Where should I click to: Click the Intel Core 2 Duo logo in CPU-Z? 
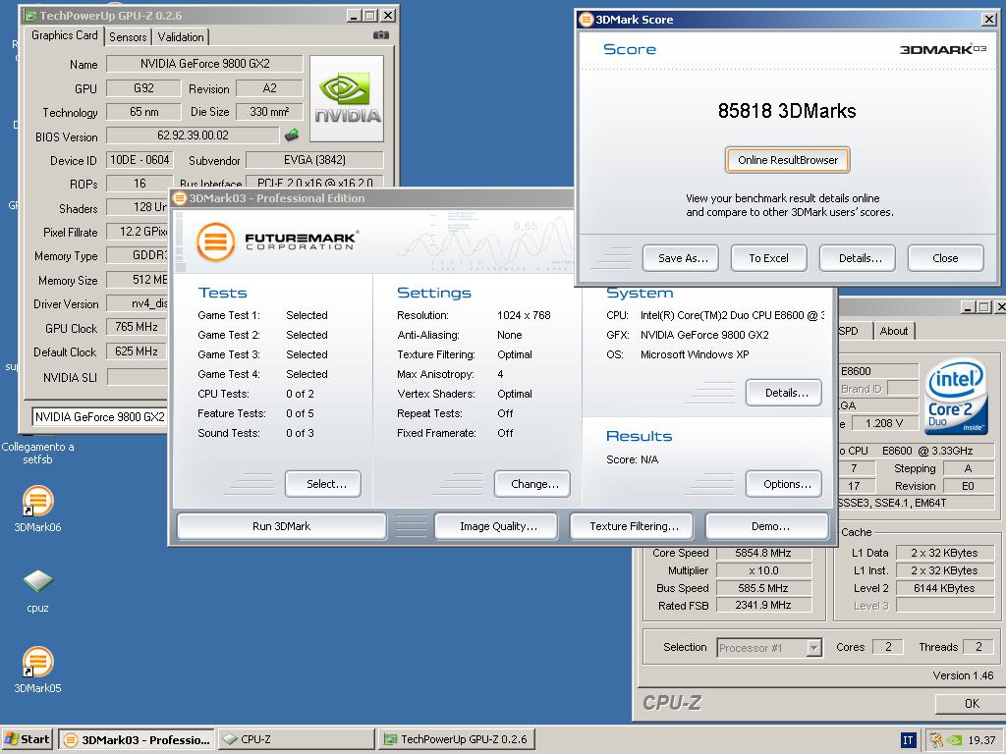point(956,397)
